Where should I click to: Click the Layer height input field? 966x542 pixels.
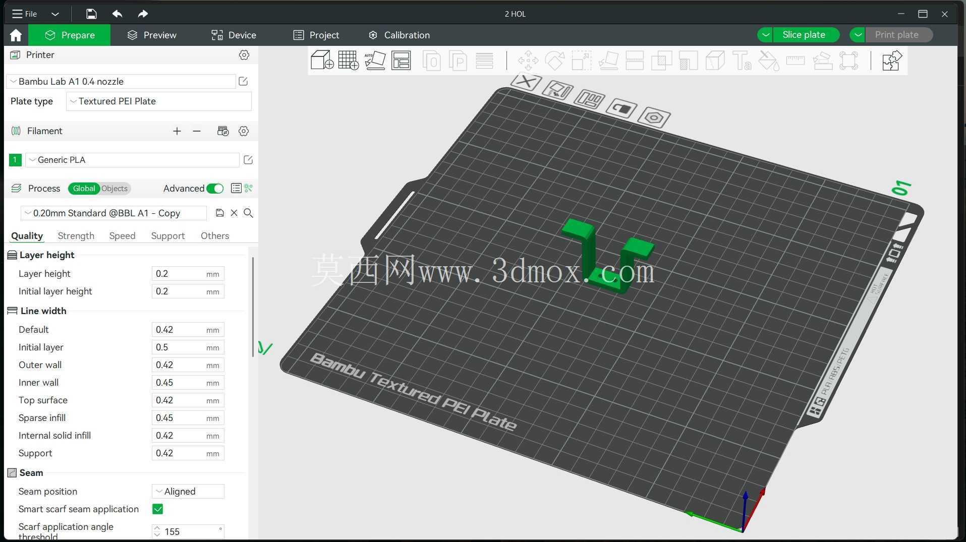coord(188,274)
